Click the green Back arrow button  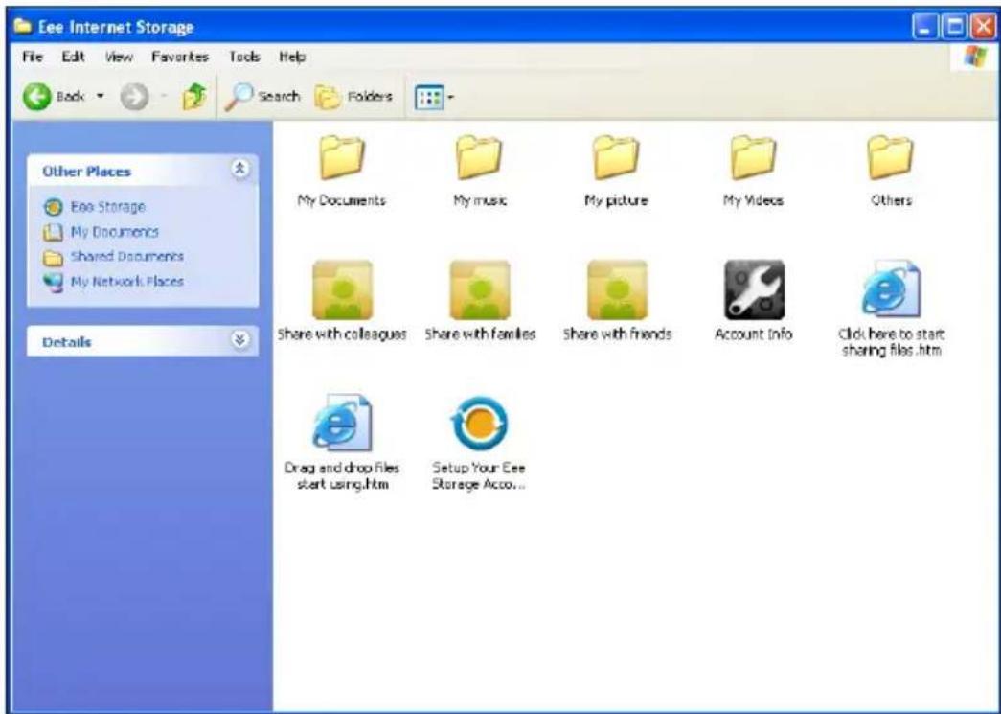[37, 97]
